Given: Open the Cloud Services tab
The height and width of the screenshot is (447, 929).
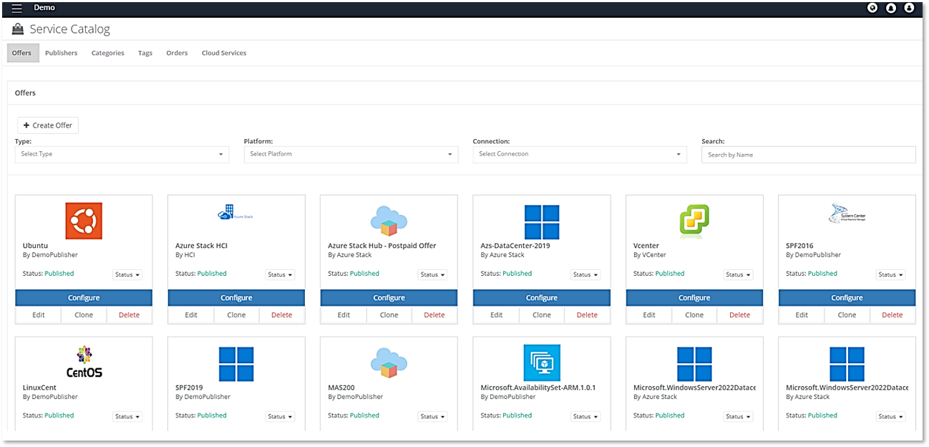Looking at the screenshot, I should pyautogui.click(x=224, y=53).
